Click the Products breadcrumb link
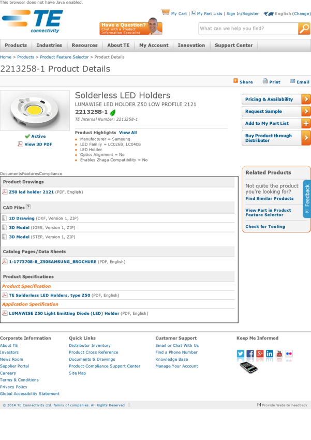This screenshot has height=440, width=311. click(25, 57)
